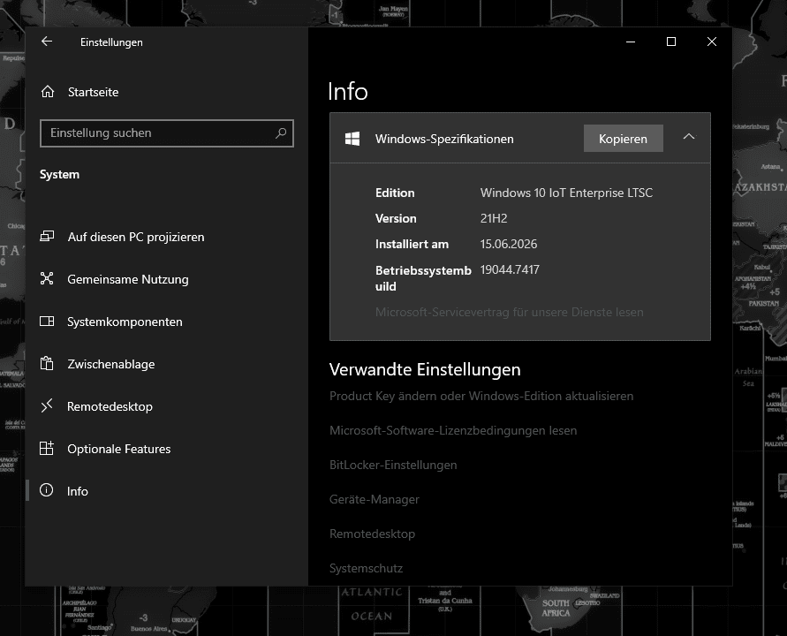The width and height of the screenshot is (787, 636).
Task: Go back with the arrow icon
Action: pos(47,42)
